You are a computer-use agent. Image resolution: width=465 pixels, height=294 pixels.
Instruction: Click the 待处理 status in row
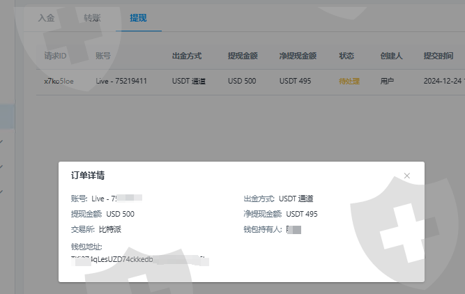(x=349, y=81)
